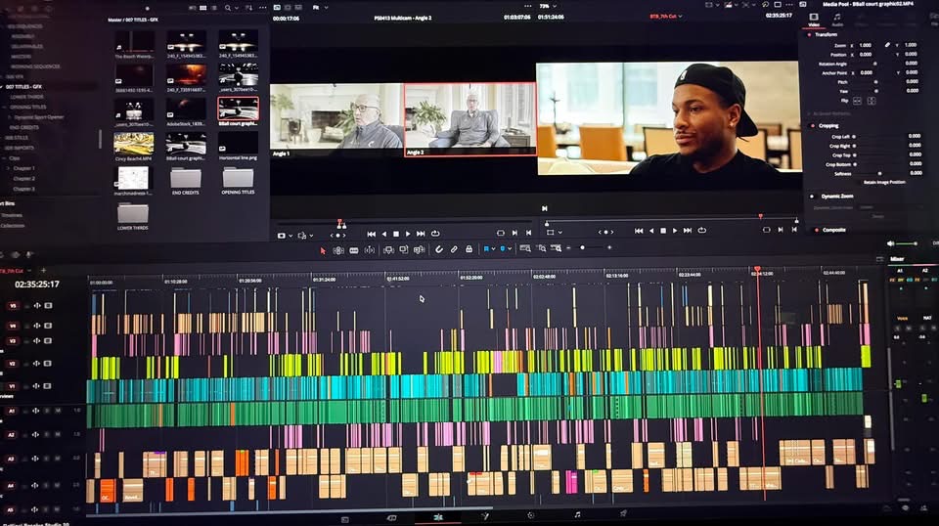This screenshot has height=526, width=939.
Task: Toggle the Transform section enable dot
Action: (809, 34)
